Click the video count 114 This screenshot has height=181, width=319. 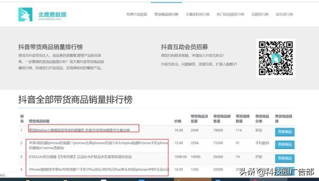(239, 130)
